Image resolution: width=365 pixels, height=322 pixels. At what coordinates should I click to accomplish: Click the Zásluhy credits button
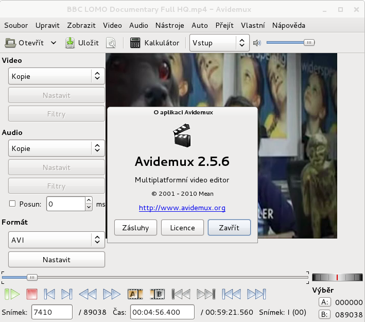pos(135,227)
